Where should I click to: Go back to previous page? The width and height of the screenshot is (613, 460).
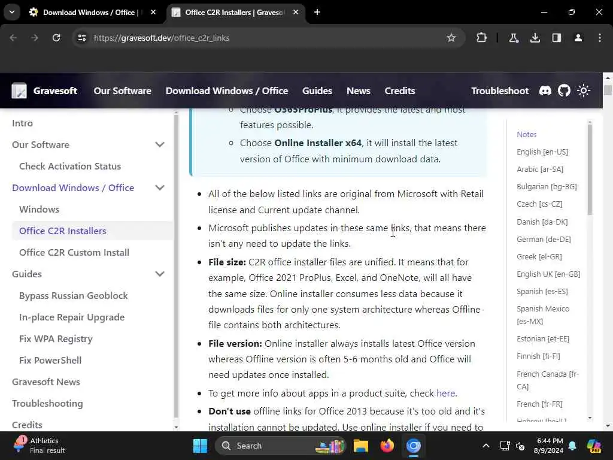click(x=13, y=38)
